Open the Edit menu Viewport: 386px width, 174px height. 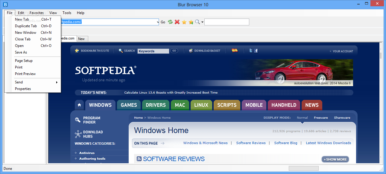pos(21,13)
